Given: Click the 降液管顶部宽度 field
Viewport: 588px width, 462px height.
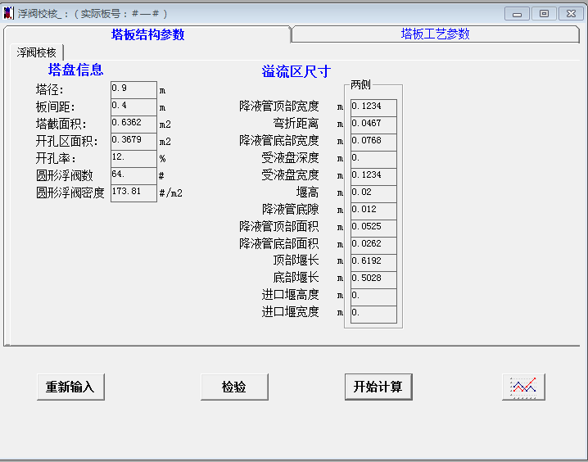Looking at the screenshot, I should click(373, 108).
